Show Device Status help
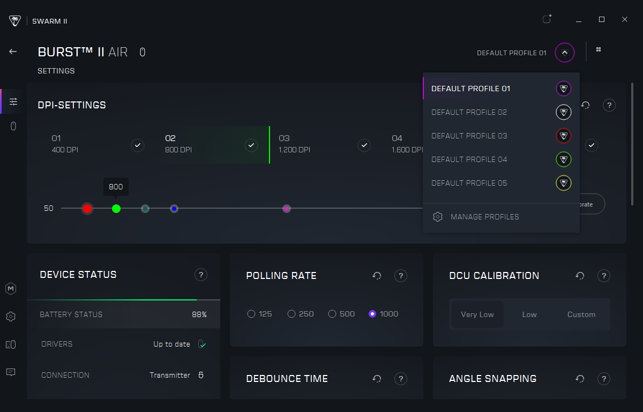 pos(201,275)
